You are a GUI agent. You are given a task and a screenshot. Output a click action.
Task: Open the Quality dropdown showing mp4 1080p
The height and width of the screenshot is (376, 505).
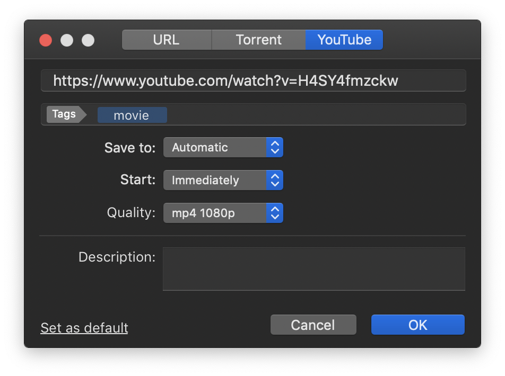pos(217,213)
